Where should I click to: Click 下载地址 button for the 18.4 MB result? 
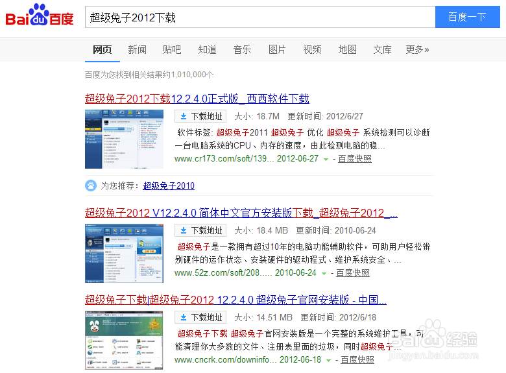click(x=200, y=230)
